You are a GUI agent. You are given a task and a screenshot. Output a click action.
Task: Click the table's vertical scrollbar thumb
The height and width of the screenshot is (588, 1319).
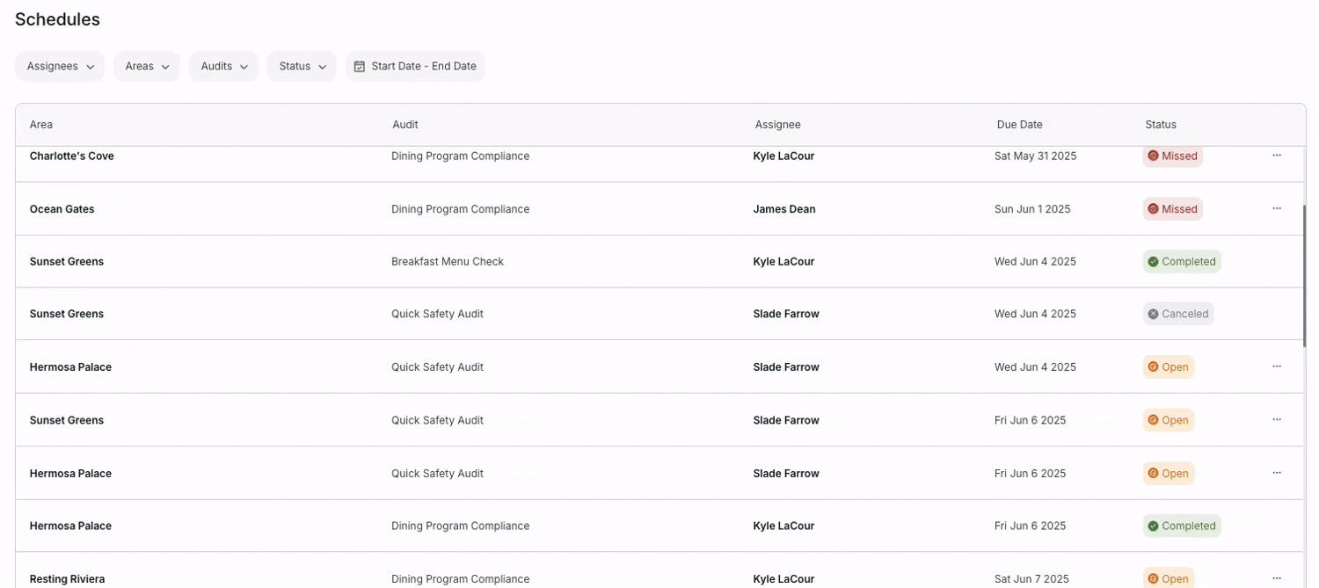[x=1304, y=276]
